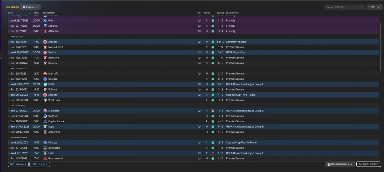Toggle the selection circle beside Sat, 2/9/2023
The image size is (384, 172).
click(9, 74)
